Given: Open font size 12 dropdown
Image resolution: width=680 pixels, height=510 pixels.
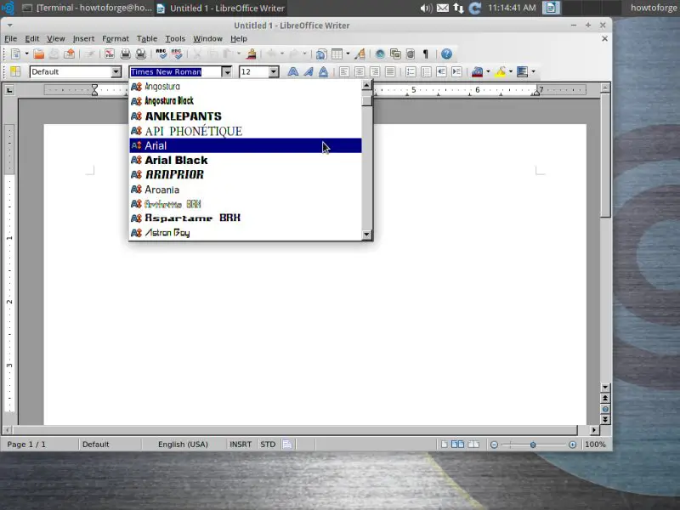Looking at the screenshot, I should (273, 71).
